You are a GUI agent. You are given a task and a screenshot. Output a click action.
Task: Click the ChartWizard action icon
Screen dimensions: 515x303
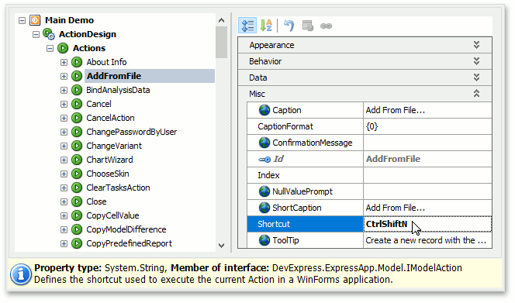[x=77, y=160]
